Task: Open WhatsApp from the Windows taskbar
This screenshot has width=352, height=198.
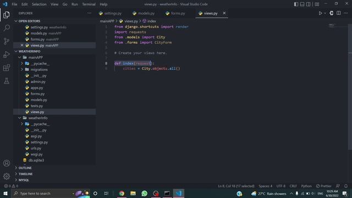Action: click(x=144, y=194)
